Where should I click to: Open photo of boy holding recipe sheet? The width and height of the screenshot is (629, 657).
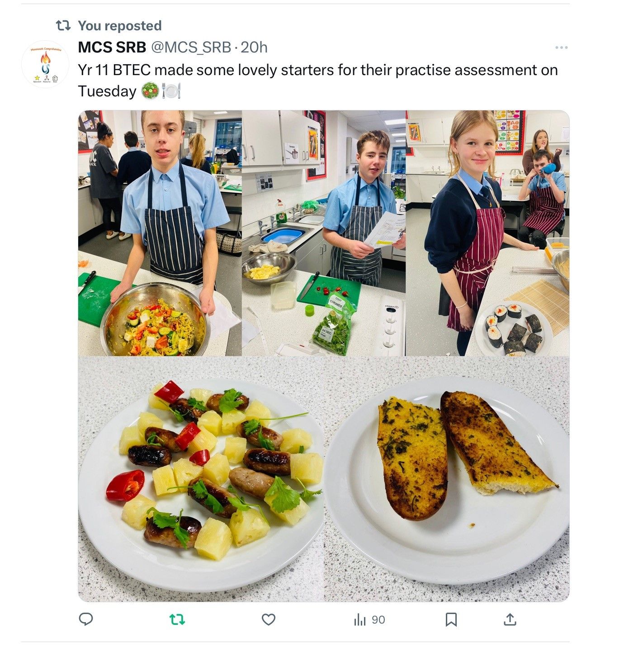click(324, 233)
